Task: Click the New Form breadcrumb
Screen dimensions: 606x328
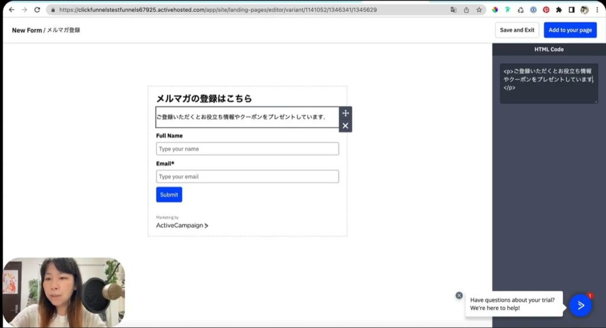Action: point(27,30)
